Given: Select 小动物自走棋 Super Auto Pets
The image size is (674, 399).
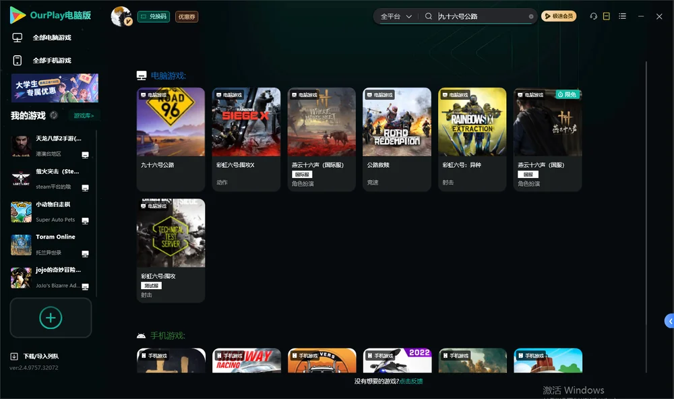Looking at the screenshot, I should coord(51,212).
